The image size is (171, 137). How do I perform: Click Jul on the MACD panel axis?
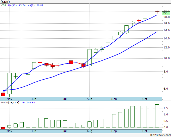[65, 131]
